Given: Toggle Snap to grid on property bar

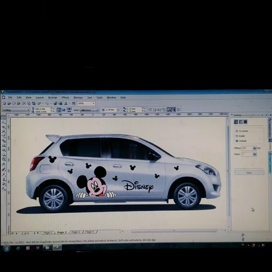Looking at the screenshot, I should coord(150,110).
